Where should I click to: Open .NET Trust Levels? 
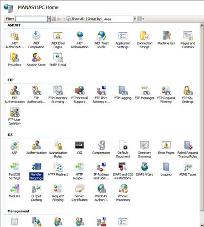point(101,40)
